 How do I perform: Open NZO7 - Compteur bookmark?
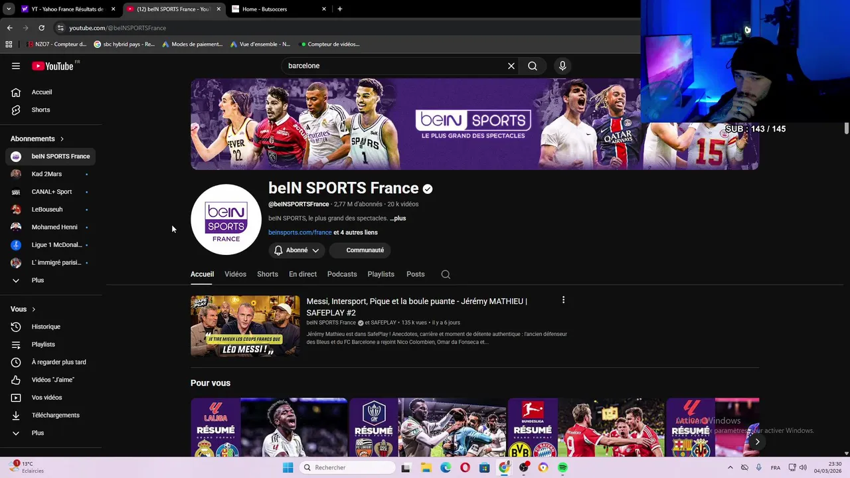pos(56,44)
